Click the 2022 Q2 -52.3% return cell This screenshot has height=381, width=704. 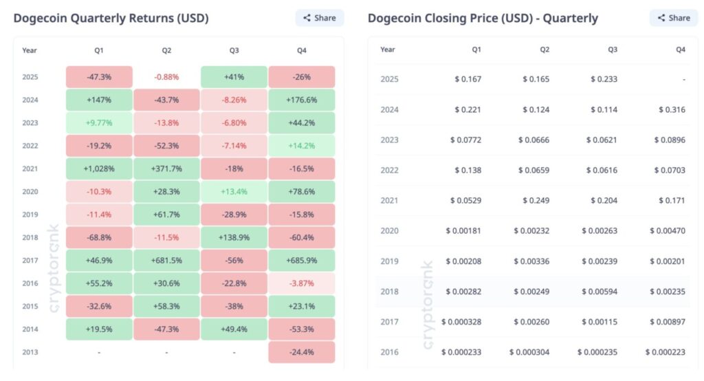coord(166,146)
